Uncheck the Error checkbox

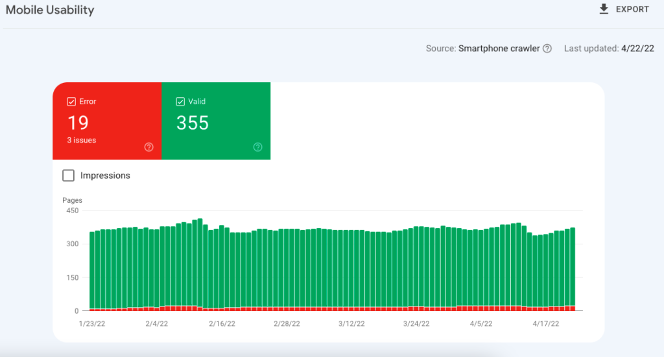[71, 102]
